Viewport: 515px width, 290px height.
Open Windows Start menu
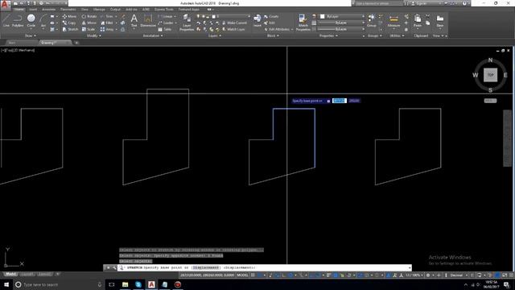[x=6, y=284]
